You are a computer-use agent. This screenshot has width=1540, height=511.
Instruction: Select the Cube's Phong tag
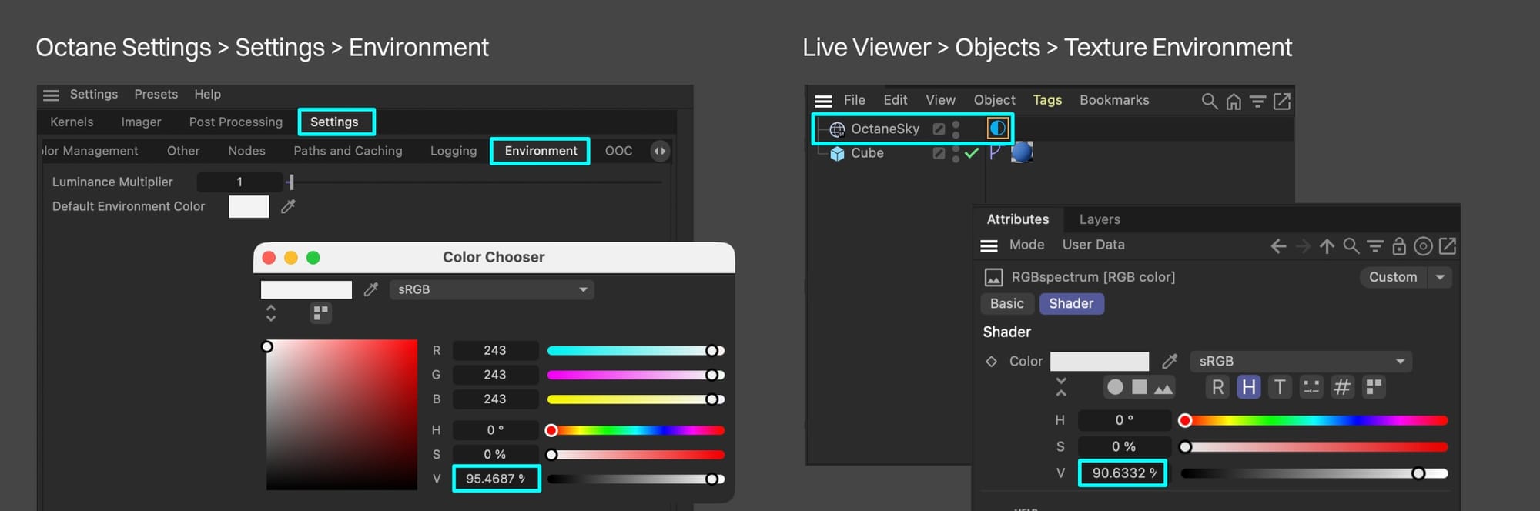[995, 152]
